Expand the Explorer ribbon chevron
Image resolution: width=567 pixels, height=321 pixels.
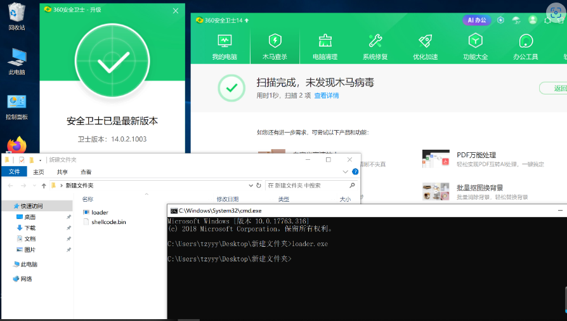pos(345,172)
